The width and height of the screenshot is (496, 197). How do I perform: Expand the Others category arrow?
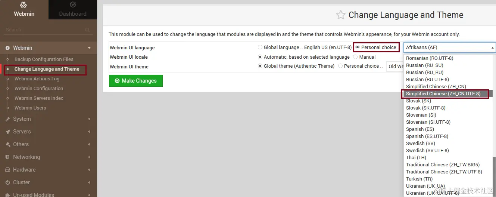point(89,144)
